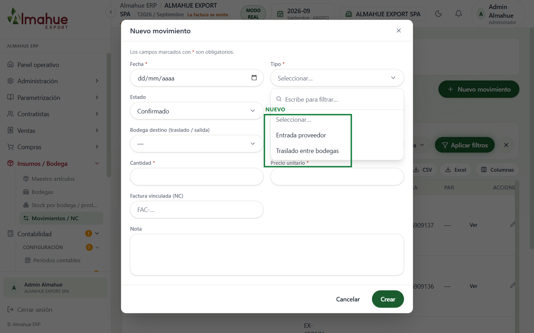Click the Cancelar button

coord(348,299)
